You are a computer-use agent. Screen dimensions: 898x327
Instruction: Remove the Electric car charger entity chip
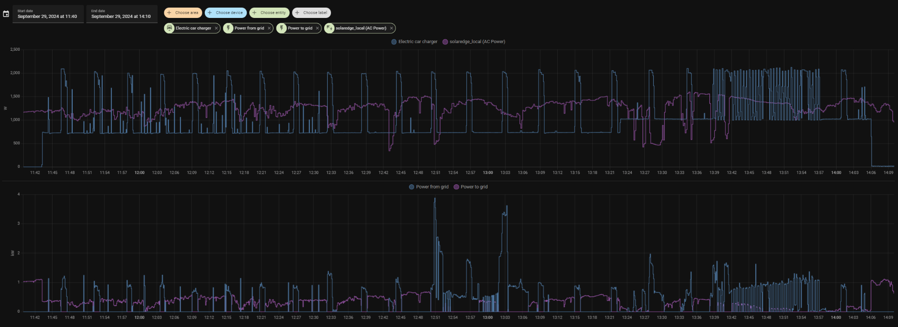[x=216, y=28]
